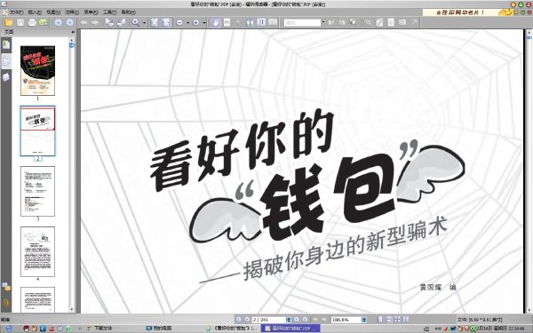533x333 pixels.
Task: Select page 4 thumbnail
Action: pyautogui.click(x=37, y=251)
